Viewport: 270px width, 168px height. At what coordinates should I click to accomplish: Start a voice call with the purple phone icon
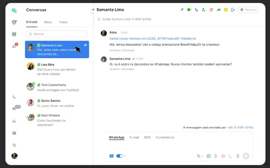pos(197,10)
